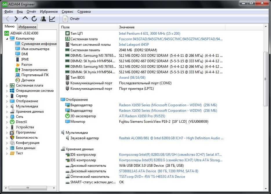Expand the Устройства tree node arrow
This screenshot has height=194, width=271.
point(7,127)
